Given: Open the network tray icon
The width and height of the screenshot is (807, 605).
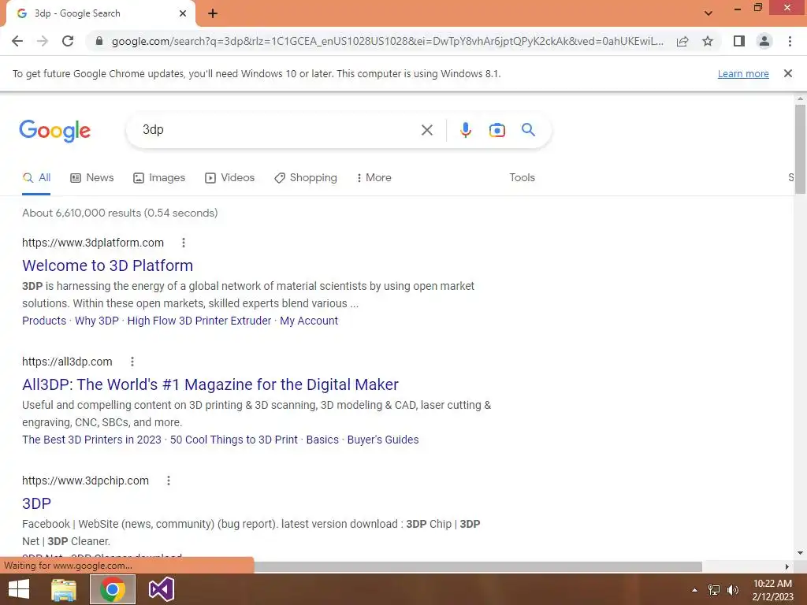Looking at the screenshot, I should [x=714, y=590].
